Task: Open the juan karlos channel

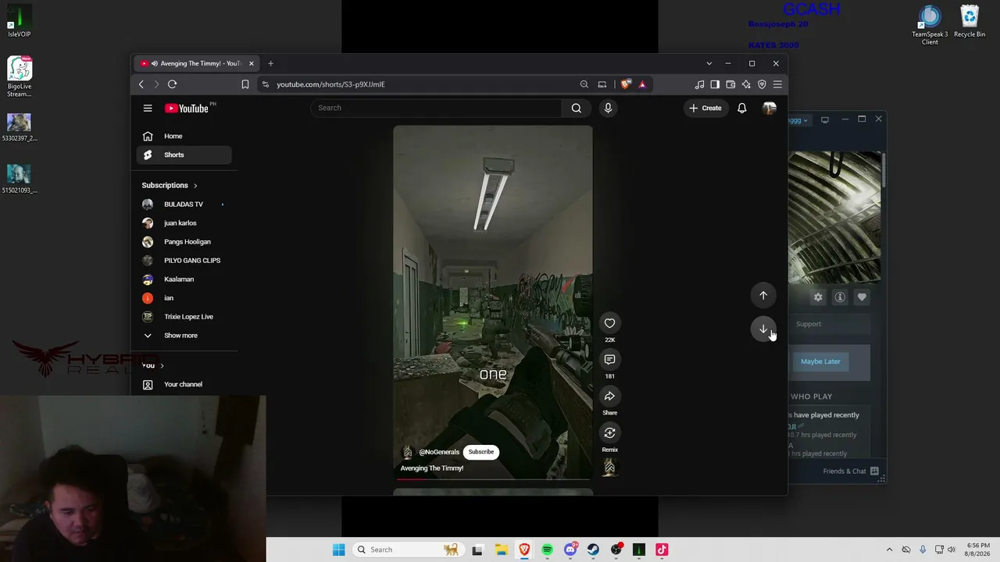Action: coord(184,223)
